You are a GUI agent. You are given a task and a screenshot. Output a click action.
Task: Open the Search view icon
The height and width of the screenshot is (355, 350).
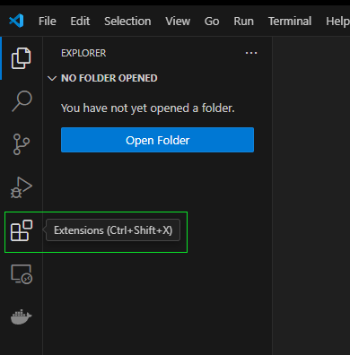pos(22,101)
